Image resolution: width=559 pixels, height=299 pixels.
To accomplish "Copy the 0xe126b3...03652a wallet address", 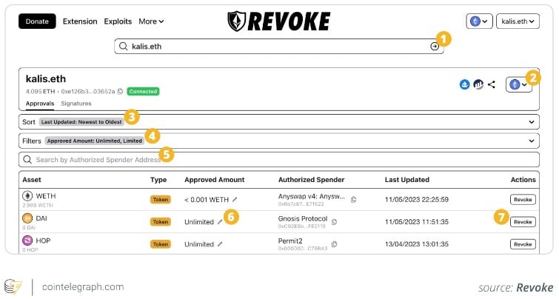I will coord(120,91).
